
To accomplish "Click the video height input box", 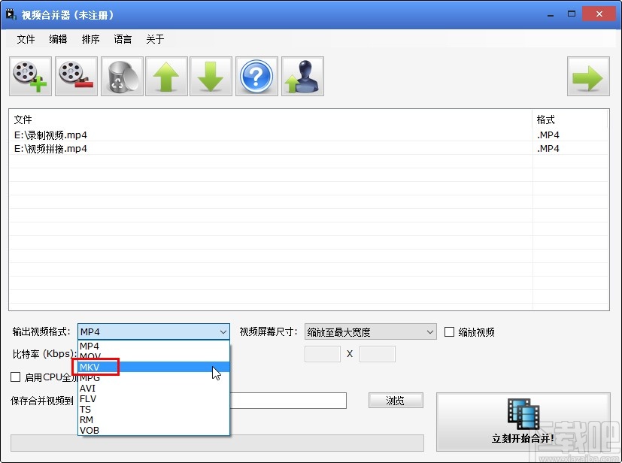I will [378, 354].
